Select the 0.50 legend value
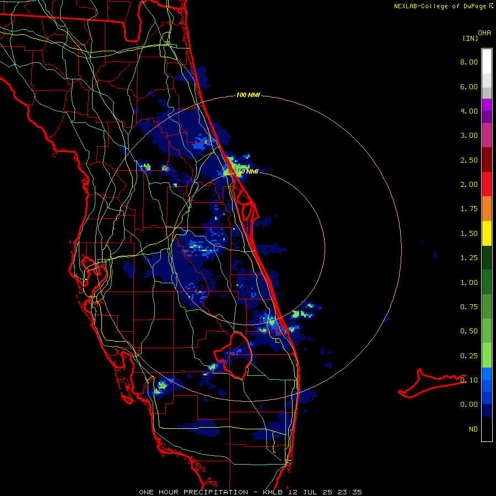Viewport: 496px width, 496px height. coord(469,331)
